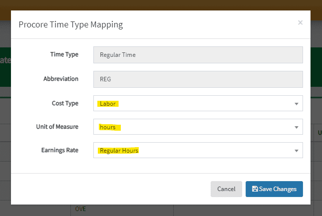Image resolution: width=322 pixels, height=216 pixels.
Task: Select the highlighted Labor value
Action: tap(107, 104)
